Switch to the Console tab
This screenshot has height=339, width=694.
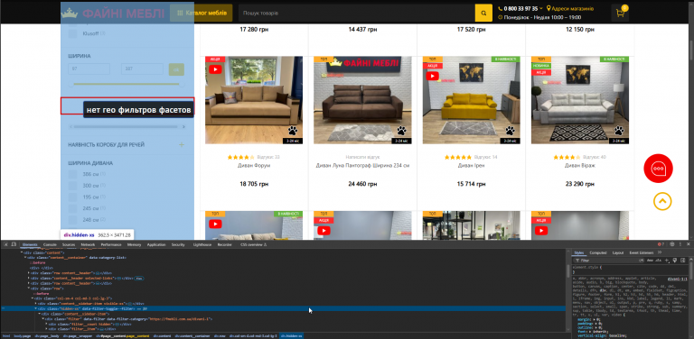coord(50,244)
